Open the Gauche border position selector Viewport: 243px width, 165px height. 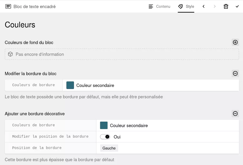click(109, 148)
